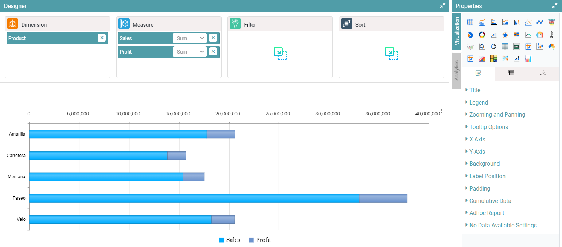Viewport: 562px width, 247px height.
Task: Select the thermometer visualization icon
Action: click(x=552, y=35)
